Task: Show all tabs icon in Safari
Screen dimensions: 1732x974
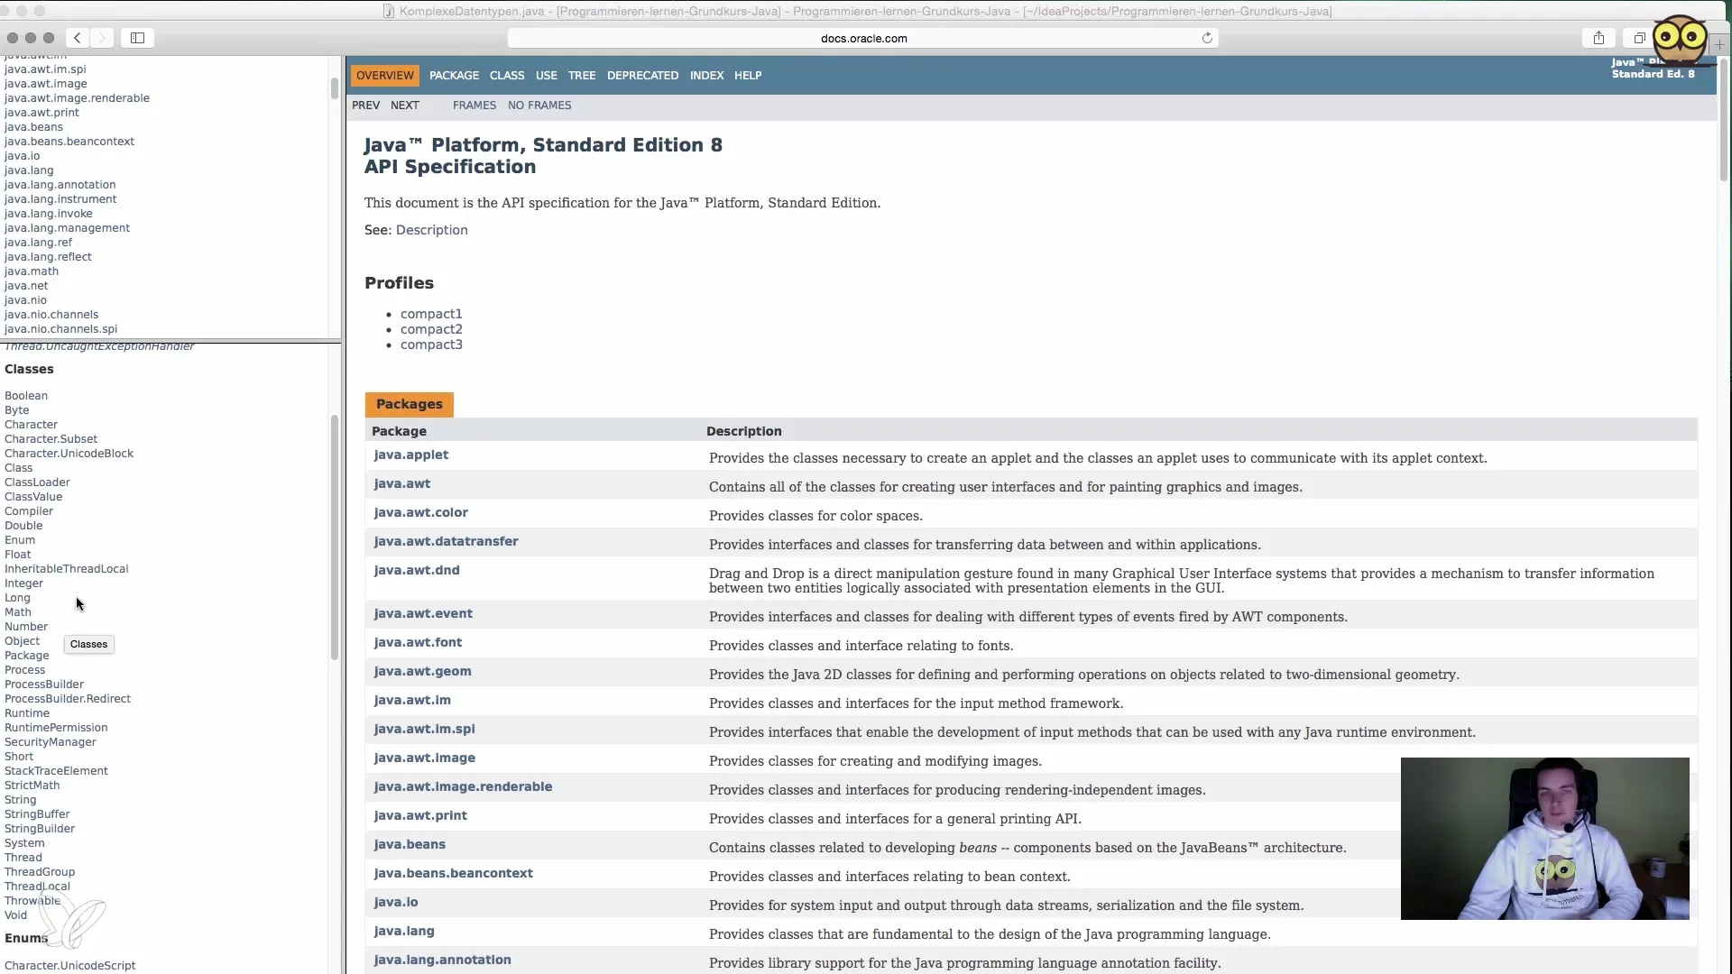Action: (x=1639, y=38)
